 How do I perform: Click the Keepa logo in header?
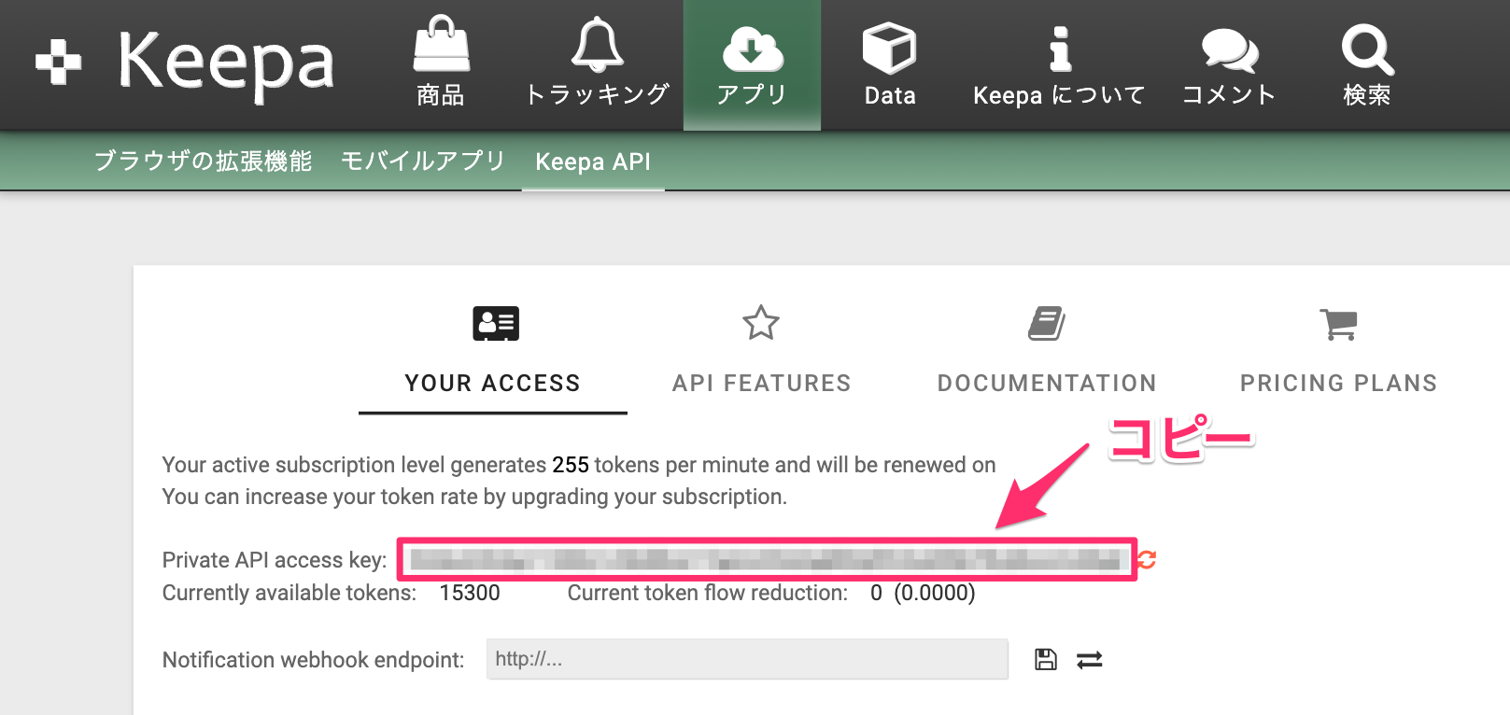[185, 63]
